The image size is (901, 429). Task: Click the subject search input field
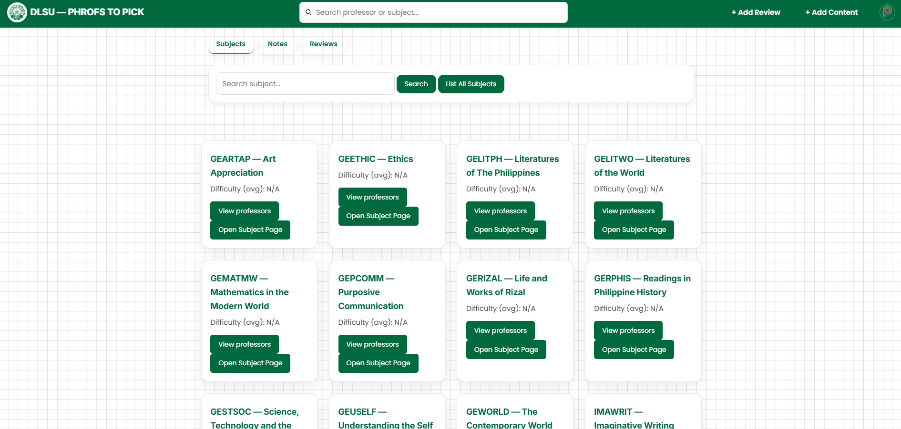click(x=305, y=84)
